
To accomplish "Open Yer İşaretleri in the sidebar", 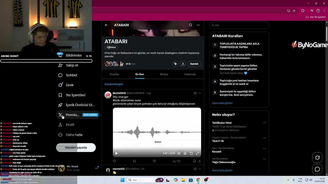I will (72, 95).
